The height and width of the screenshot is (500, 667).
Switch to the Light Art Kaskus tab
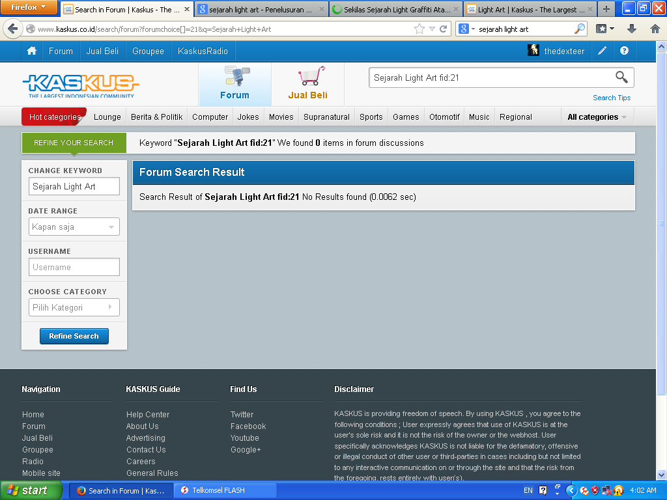[x=530, y=9]
